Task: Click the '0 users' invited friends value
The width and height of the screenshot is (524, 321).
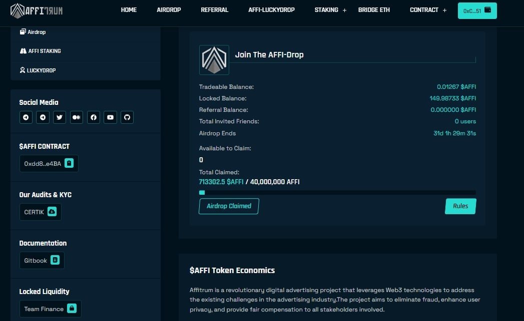Action: (465, 121)
